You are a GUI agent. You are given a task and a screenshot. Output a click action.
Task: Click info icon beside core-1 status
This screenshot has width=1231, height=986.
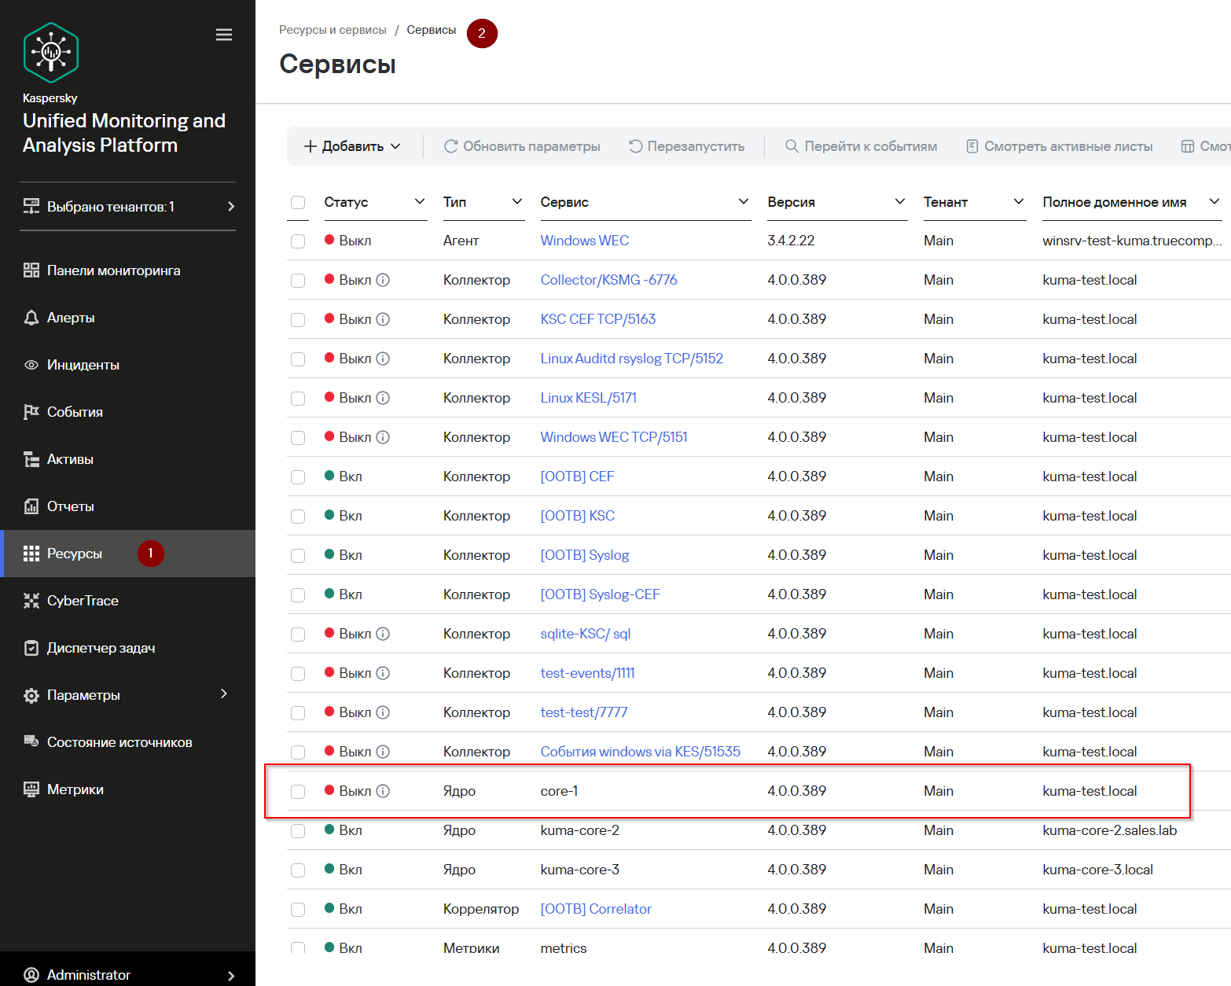(x=383, y=791)
